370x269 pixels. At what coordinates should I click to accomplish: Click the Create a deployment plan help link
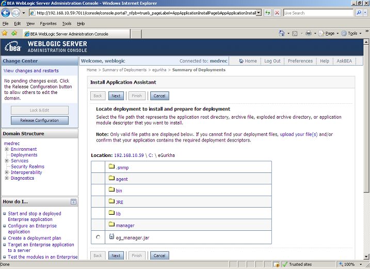(x=35, y=238)
